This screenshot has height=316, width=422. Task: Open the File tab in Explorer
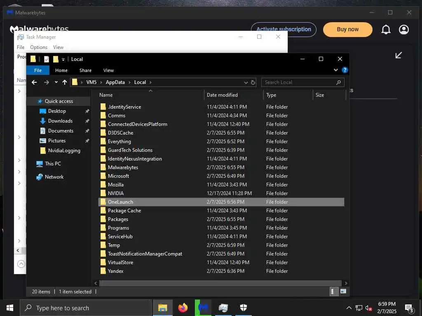point(38,70)
